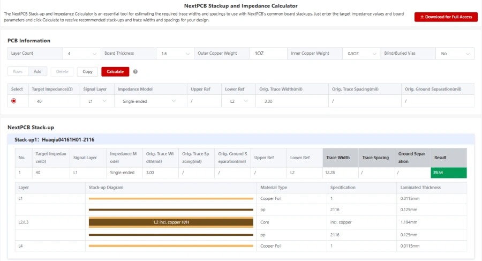
Task: Click the Result column header
Action: (448, 158)
